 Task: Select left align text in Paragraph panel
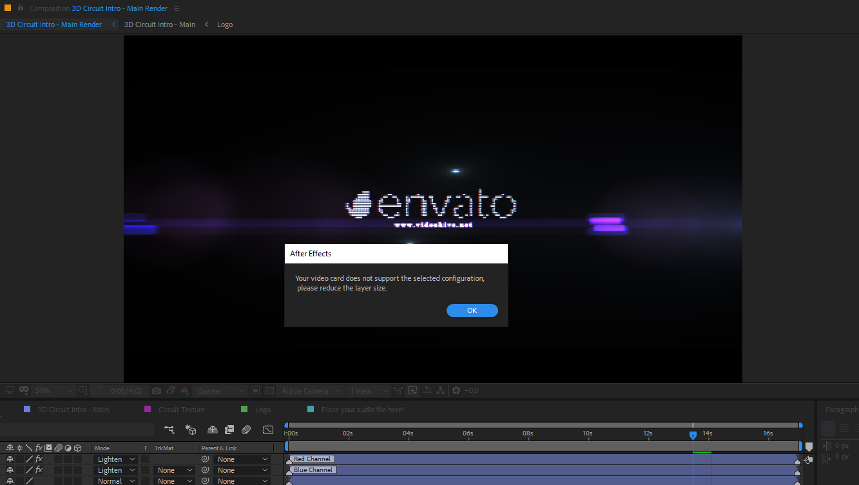(828, 428)
